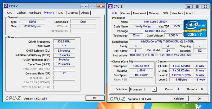Expand the Processor #1 selection dropdown
This screenshot has height=109, width=212.
[x=154, y=89]
